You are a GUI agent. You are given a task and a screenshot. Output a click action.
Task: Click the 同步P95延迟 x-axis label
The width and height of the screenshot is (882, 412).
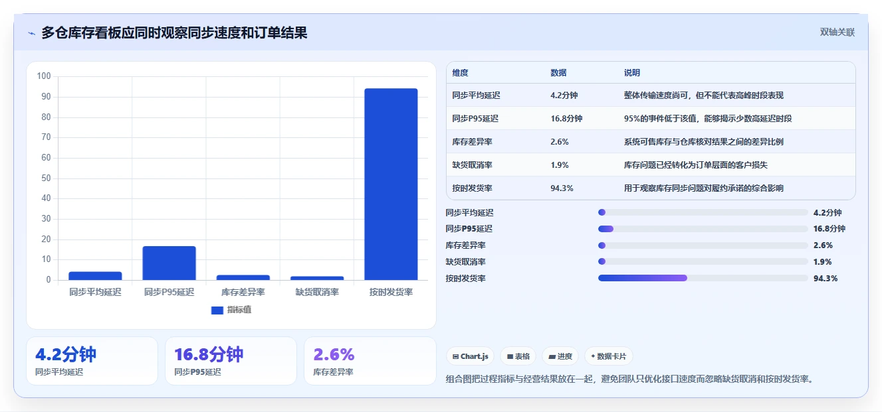[x=169, y=292]
